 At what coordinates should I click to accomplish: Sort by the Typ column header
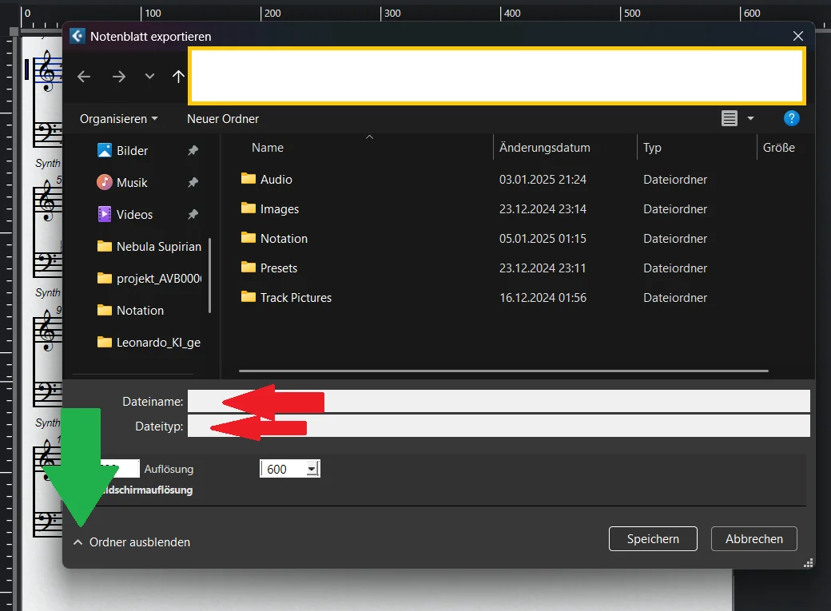[652, 148]
